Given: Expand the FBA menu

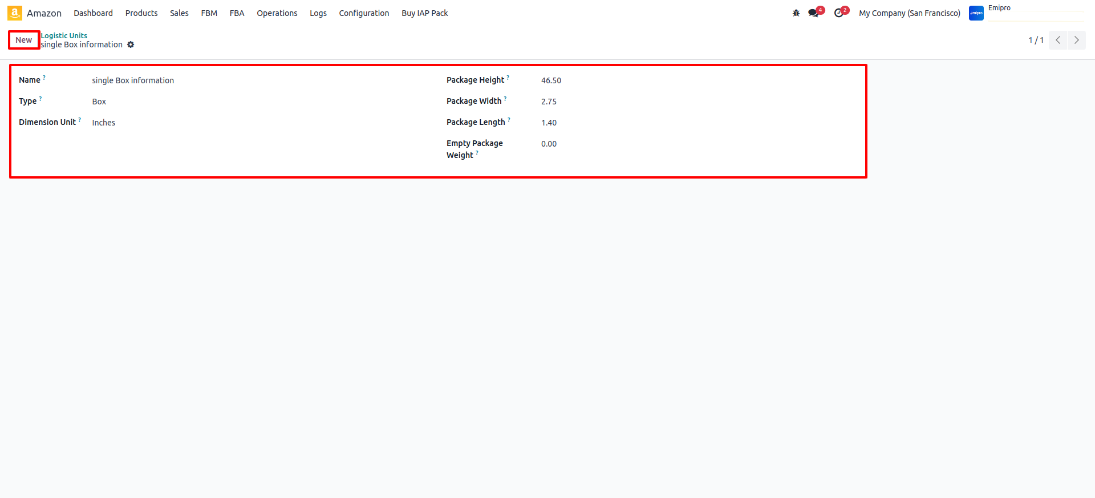Looking at the screenshot, I should tap(237, 13).
